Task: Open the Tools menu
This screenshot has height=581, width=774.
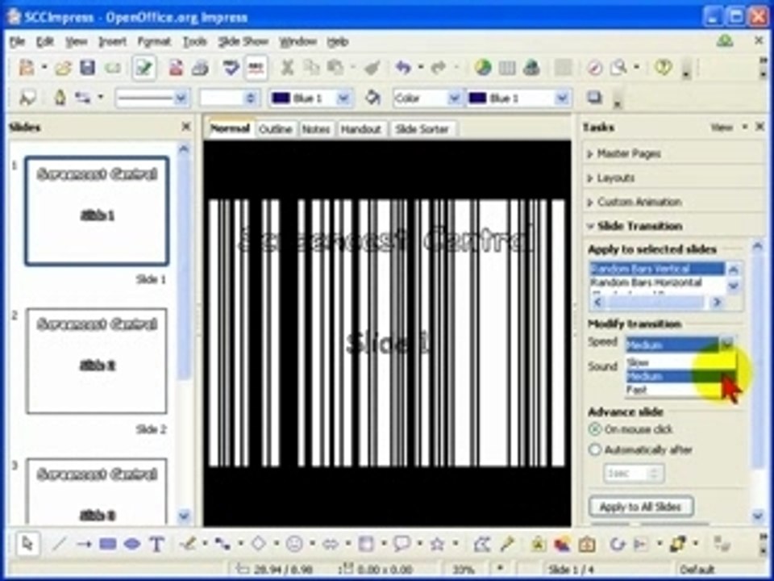Action: pos(194,42)
